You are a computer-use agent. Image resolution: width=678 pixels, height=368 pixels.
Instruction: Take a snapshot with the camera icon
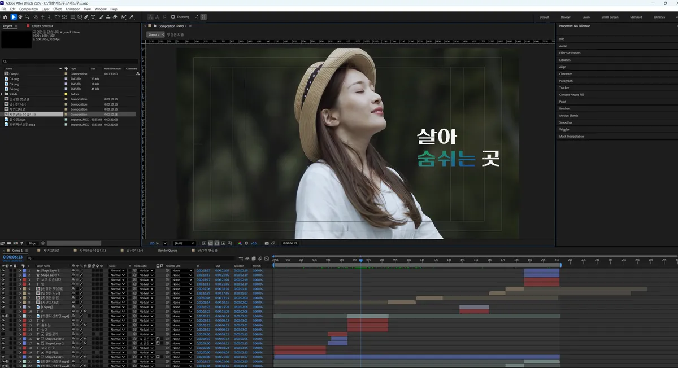[x=267, y=243]
